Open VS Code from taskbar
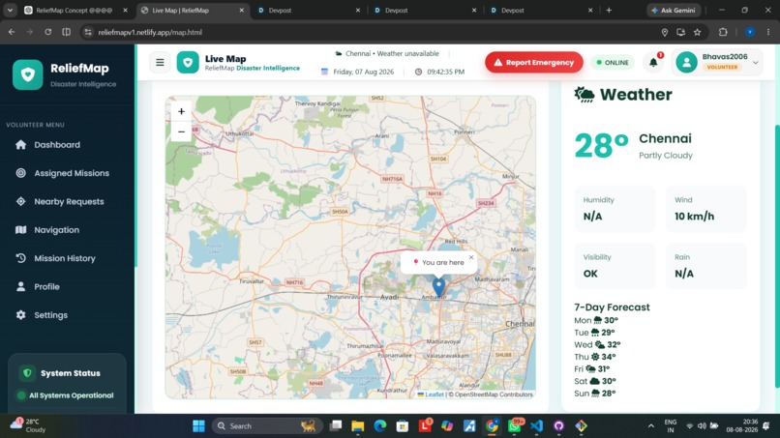The image size is (780, 438). pos(536,426)
